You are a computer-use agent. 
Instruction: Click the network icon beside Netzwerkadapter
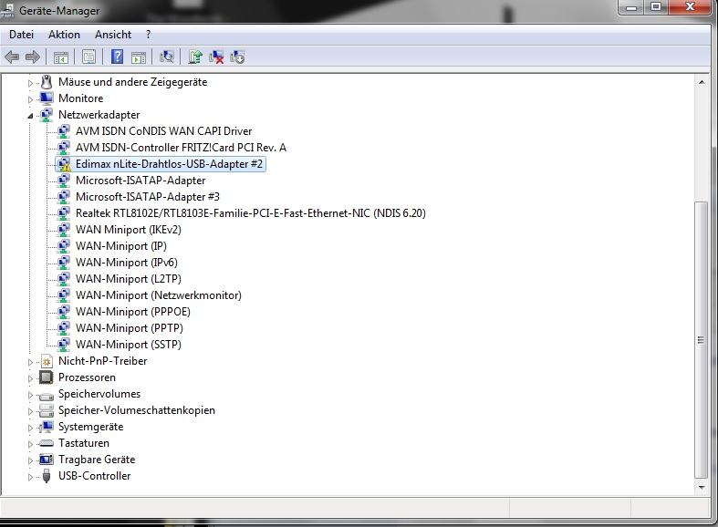click(47, 115)
